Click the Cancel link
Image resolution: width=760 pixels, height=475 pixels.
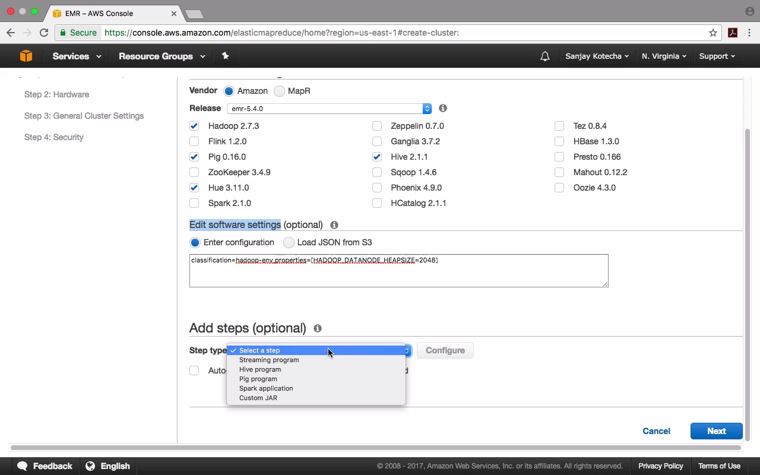click(656, 431)
